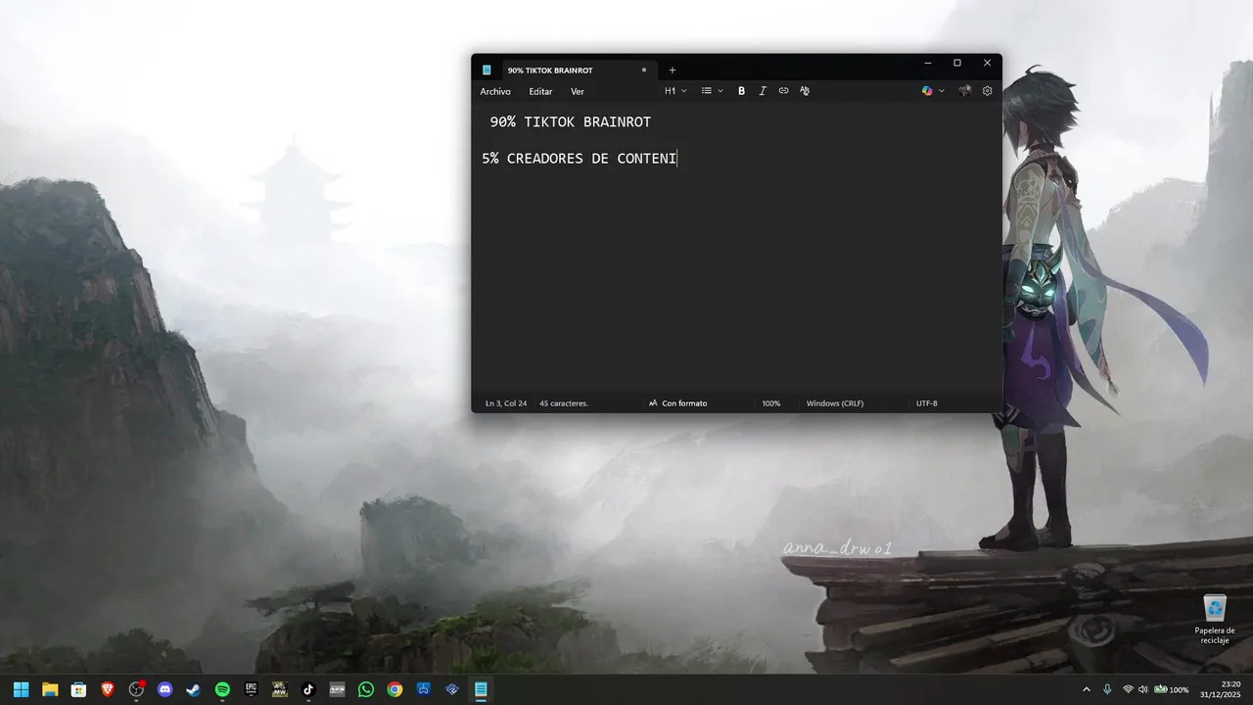
Task: Select the 90% TIKTOK BRAINROT tab
Action: pyautogui.click(x=578, y=70)
